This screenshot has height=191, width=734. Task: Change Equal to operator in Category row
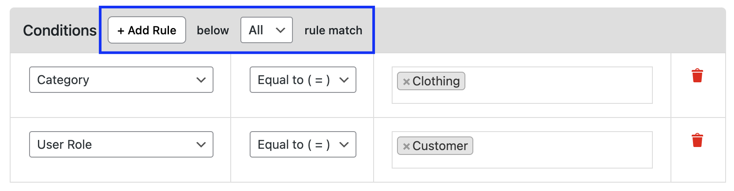pos(303,80)
